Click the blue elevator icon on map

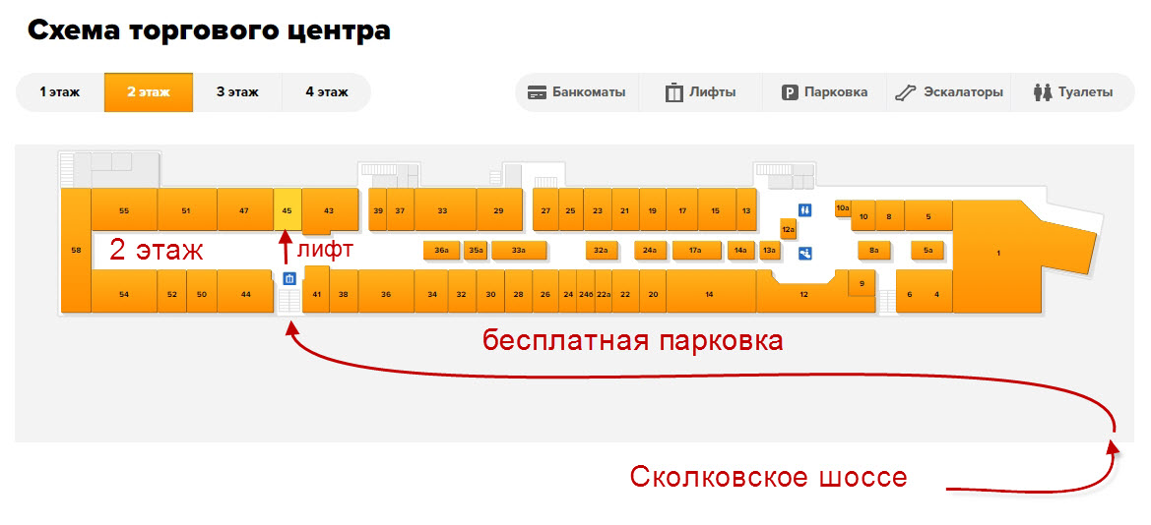point(289,278)
